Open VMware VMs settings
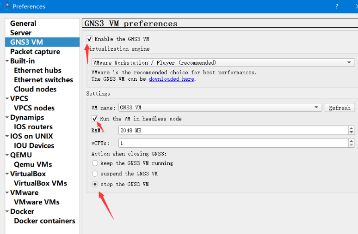The width and height of the screenshot is (358, 234). point(37,202)
